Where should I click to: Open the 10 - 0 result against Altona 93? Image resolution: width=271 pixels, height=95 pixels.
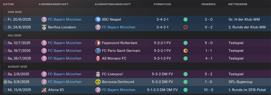click(209, 90)
